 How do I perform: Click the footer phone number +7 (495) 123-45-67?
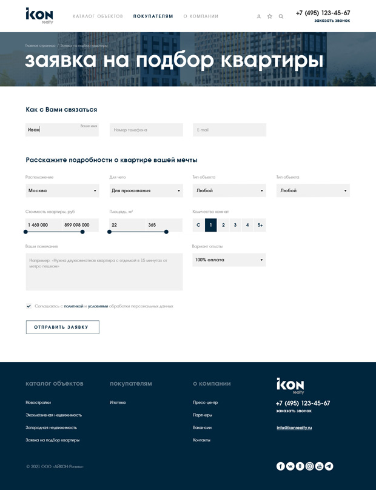point(303,403)
